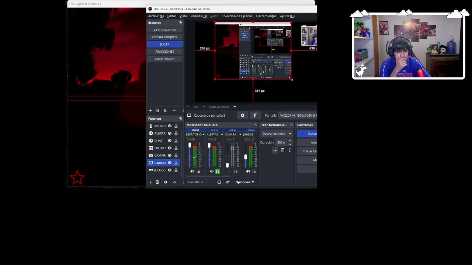Unmute the CAMARA audio channel

pyautogui.click(x=230, y=171)
